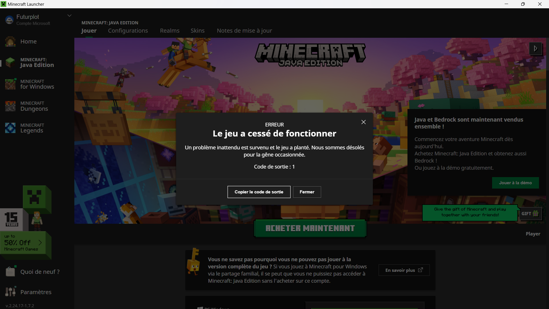Click the launcher version number text

coord(20,306)
